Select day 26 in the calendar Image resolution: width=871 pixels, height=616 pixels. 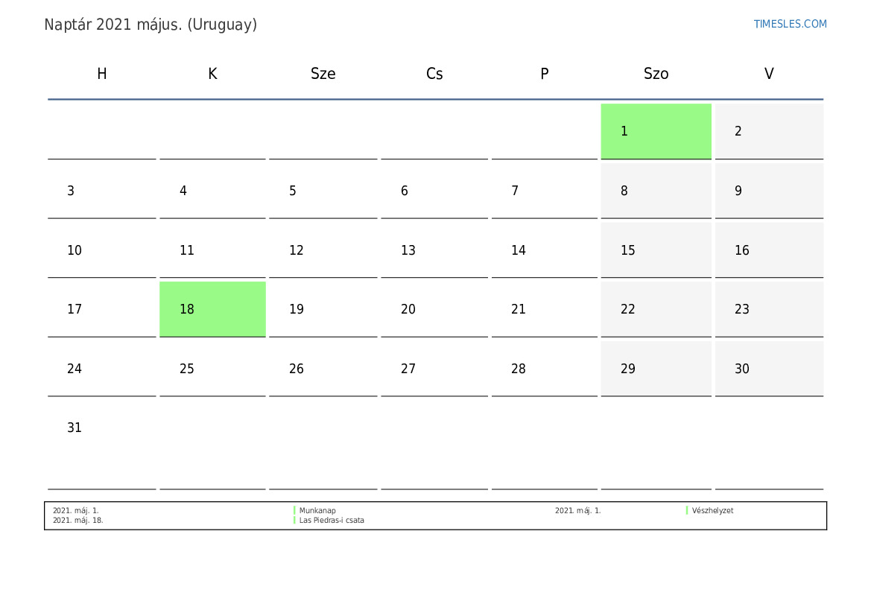point(323,368)
